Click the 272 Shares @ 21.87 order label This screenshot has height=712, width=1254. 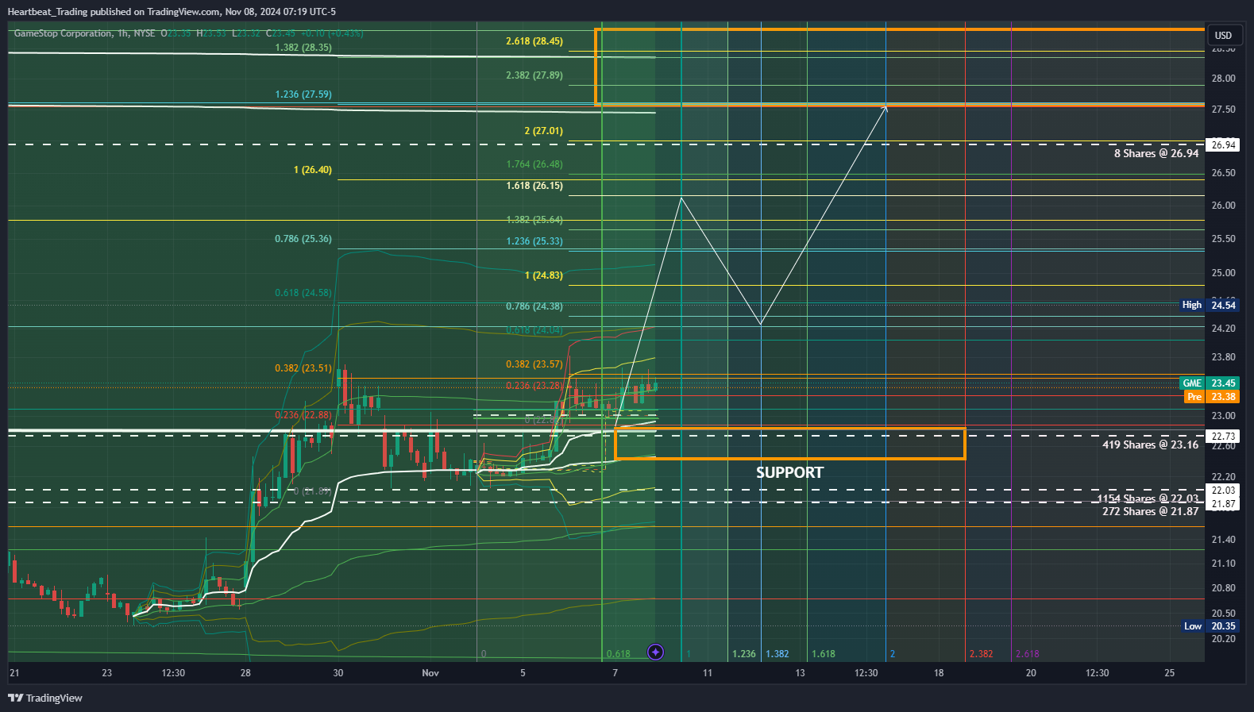(1150, 511)
